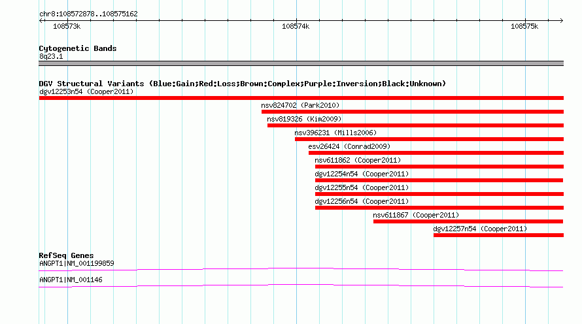Click the RefSeq Genes track title

coord(66,255)
